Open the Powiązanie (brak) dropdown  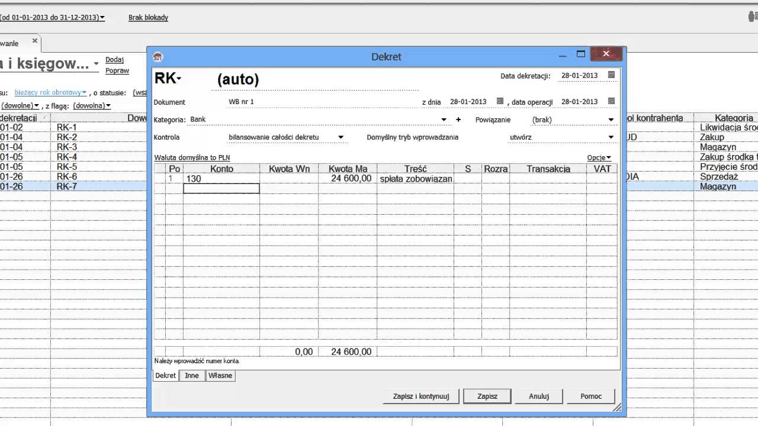611,120
